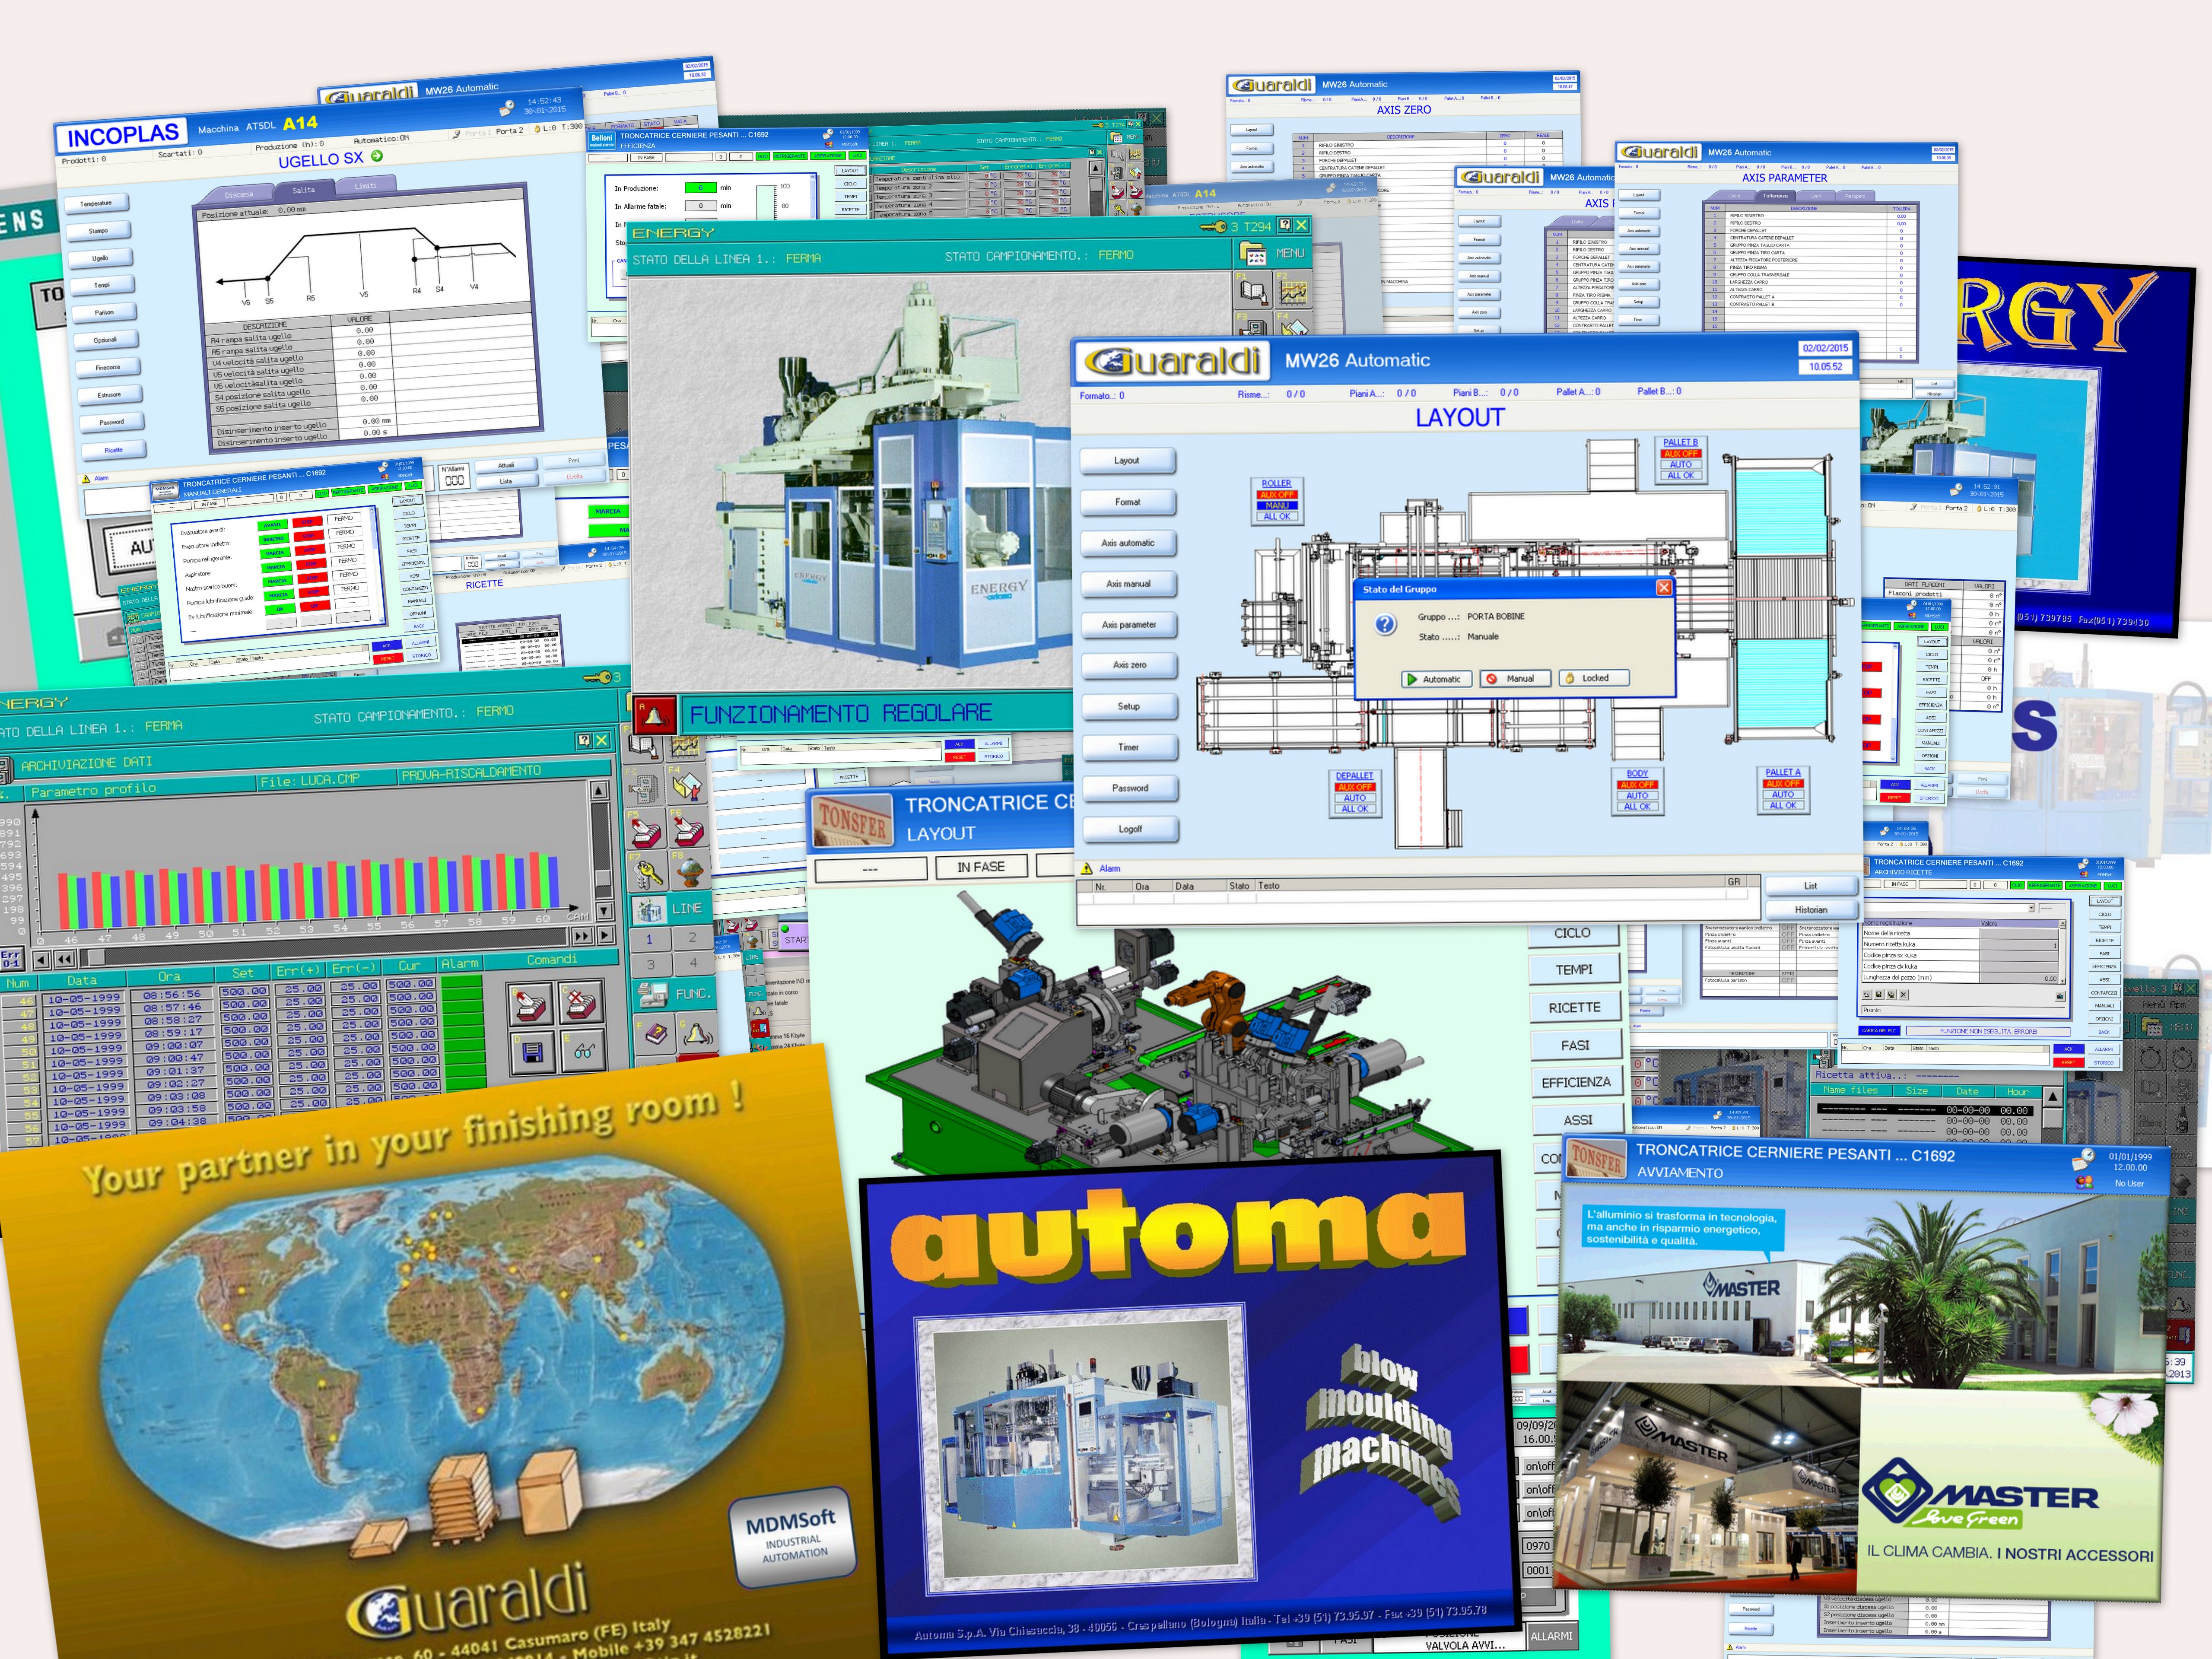Viewport: 2212px width, 1659px height.
Task: Select Discesa tab in Incoplas window
Action: point(239,194)
